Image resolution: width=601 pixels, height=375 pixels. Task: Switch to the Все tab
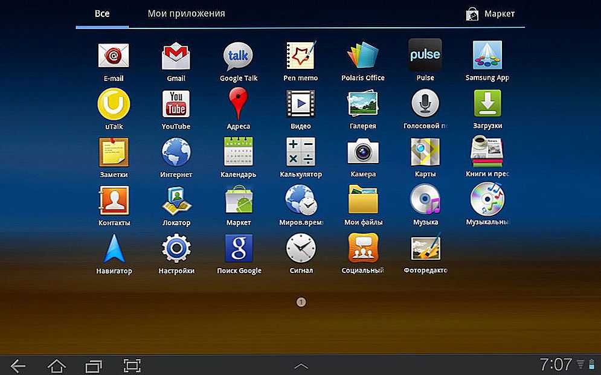pyautogui.click(x=102, y=14)
